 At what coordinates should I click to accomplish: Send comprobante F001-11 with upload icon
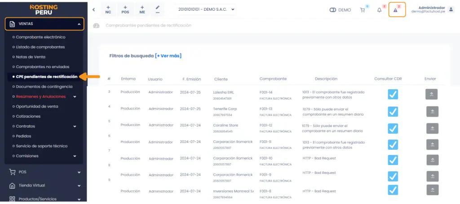(432, 144)
